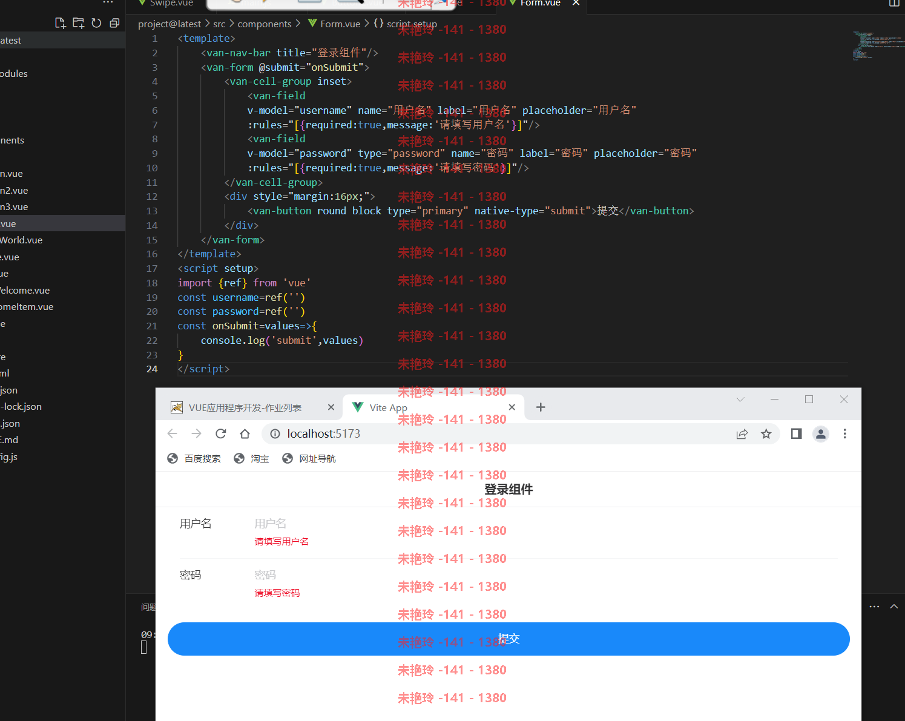The width and height of the screenshot is (905, 721).
Task: Split the editor to the right
Action: coord(893,3)
